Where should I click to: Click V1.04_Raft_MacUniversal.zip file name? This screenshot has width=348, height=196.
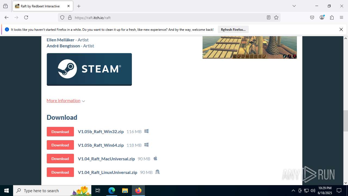(x=106, y=159)
